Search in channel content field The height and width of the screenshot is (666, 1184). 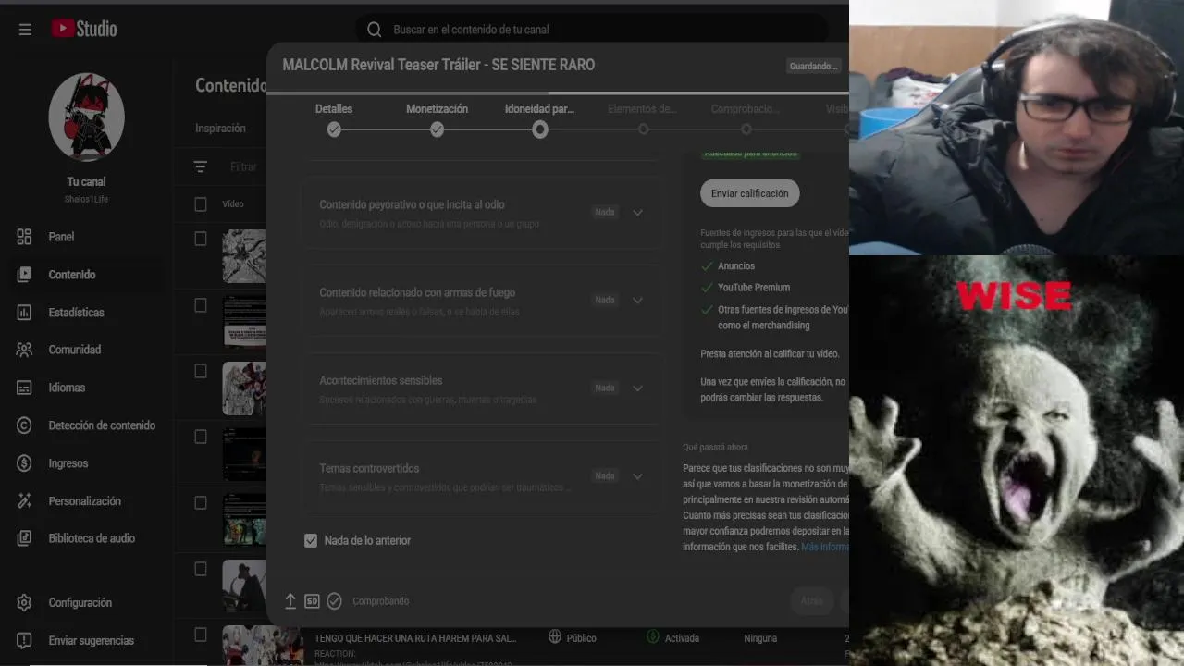click(x=592, y=30)
